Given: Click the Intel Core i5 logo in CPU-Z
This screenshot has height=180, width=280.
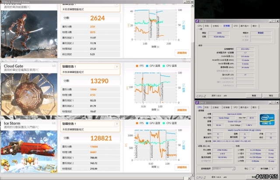Looking at the screenshot, I should pyautogui.click(x=267, y=120).
